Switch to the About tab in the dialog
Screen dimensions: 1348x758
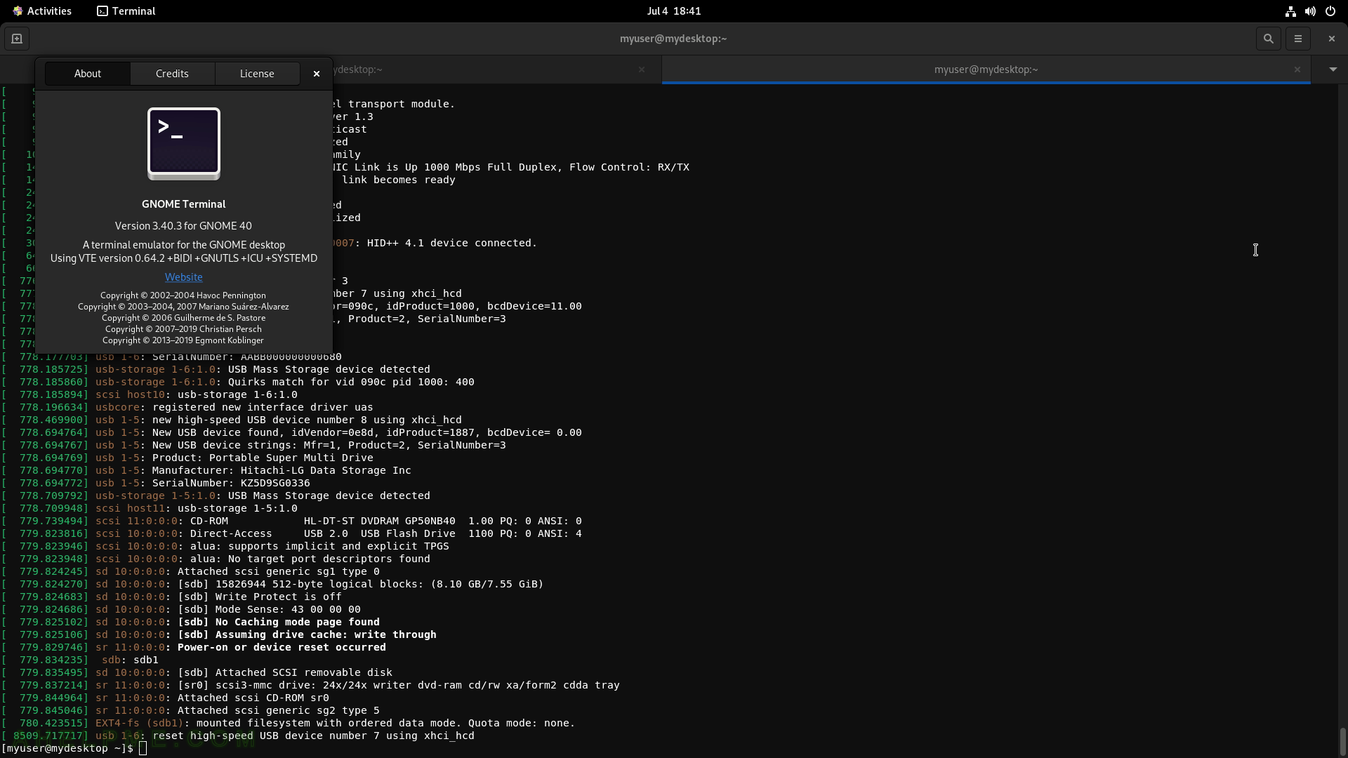pyautogui.click(x=88, y=74)
